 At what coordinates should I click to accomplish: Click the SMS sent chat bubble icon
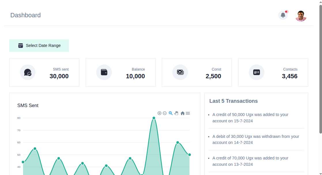point(28,73)
